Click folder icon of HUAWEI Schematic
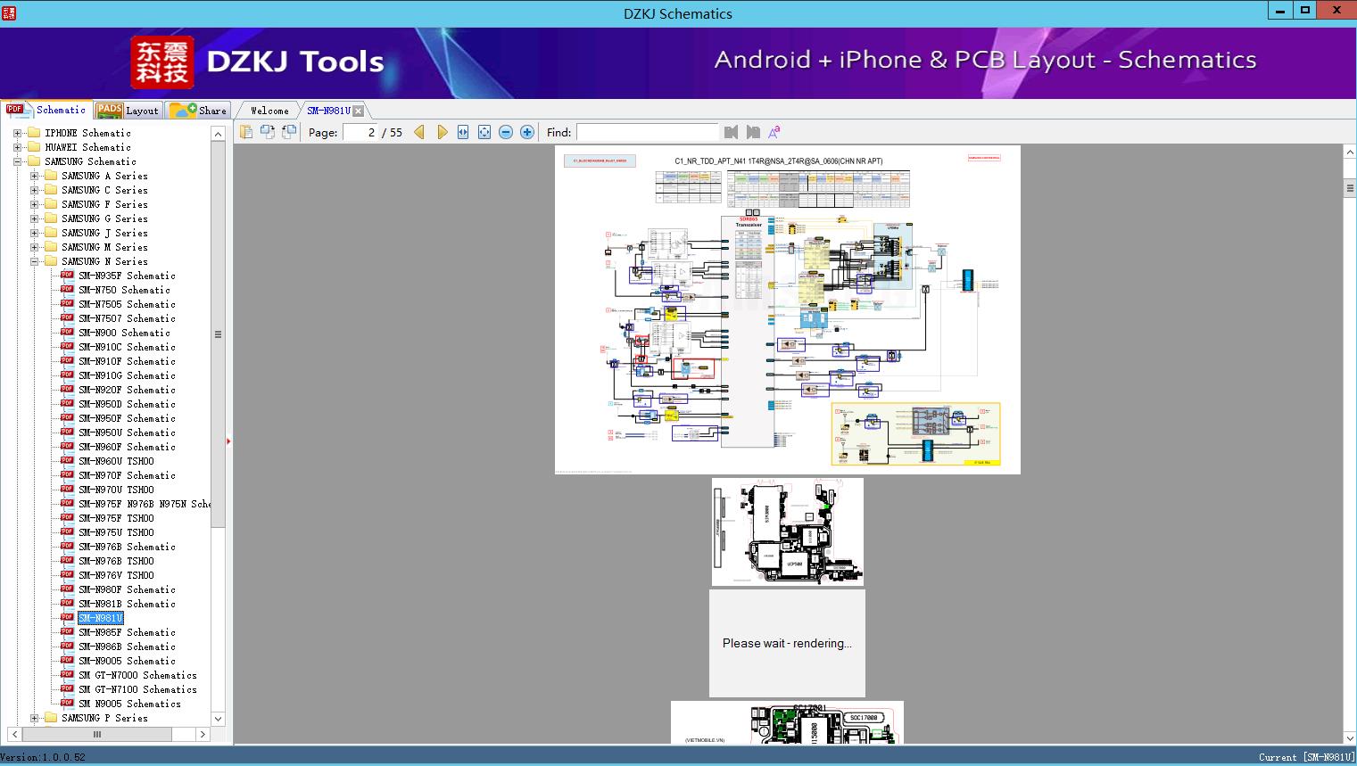 (34, 147)
